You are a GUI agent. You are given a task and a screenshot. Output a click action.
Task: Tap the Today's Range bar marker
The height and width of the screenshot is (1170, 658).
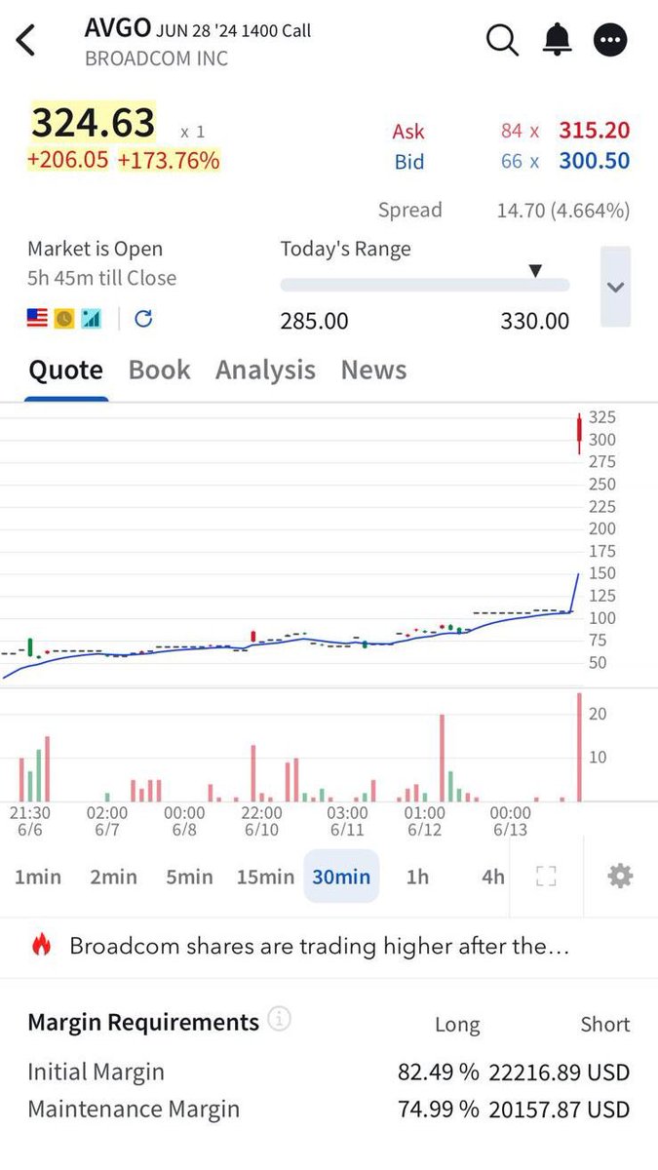pyautogui.click(x=534, y=271)
